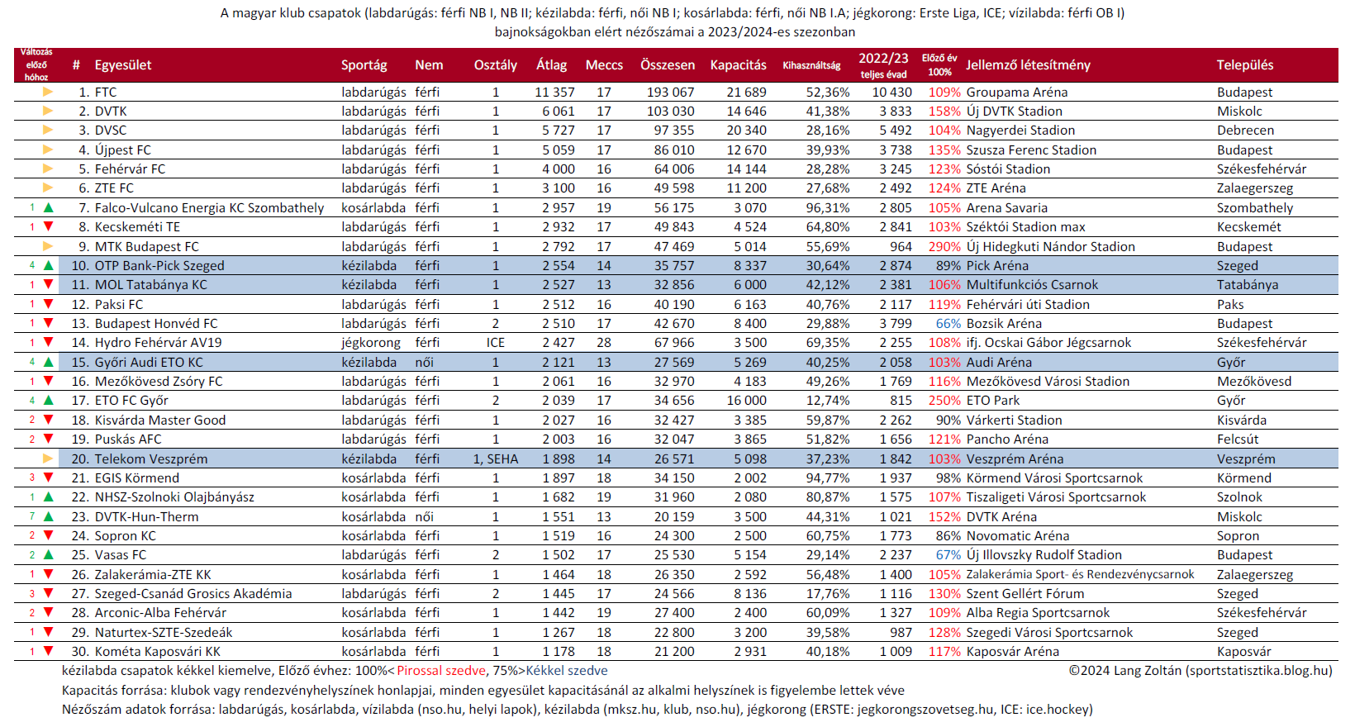This screenshot has height=727, width=1355.
Task: Click the Nagyerdei Stadion cell
Action: pyautogui.click(x=1020, y=130)
